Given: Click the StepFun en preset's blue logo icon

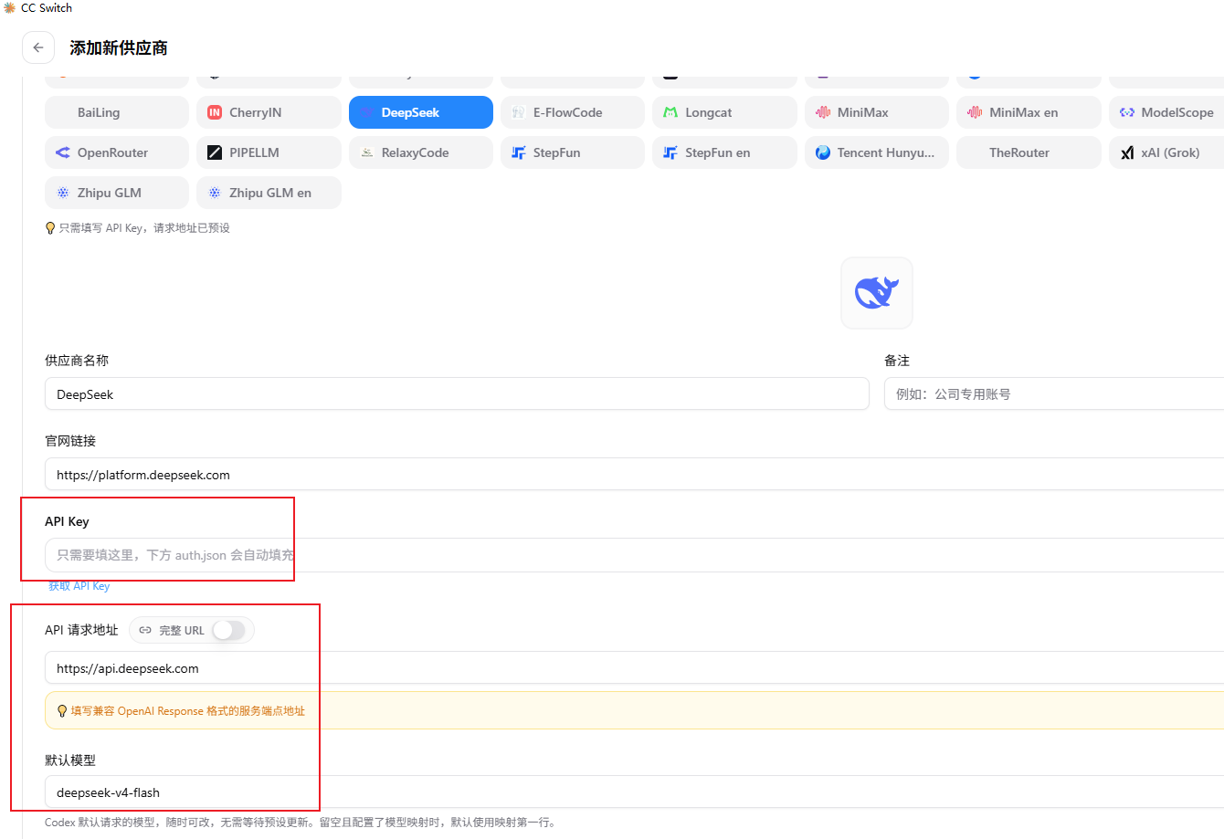Looking at the screenshot, I should pyautogui.click(x=670, y=152).
